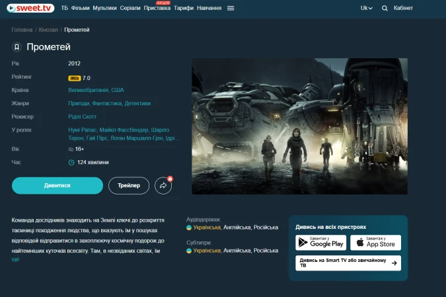446x297 pixels.
Task: Open the Навчання menu item
Action: pyautogui.click(x=209, y=8)
